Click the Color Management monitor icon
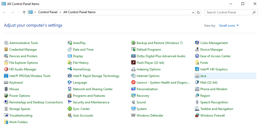The image size is (260, 125). [x=197, y=43]
